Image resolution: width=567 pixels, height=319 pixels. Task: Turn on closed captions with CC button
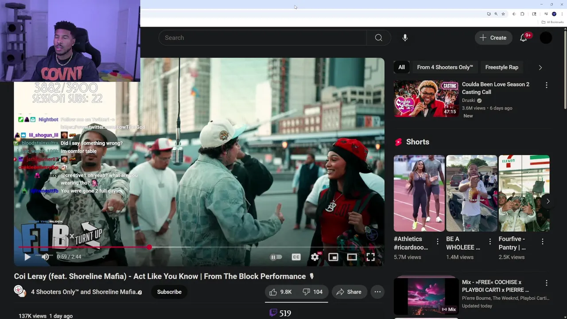(296, 257)
